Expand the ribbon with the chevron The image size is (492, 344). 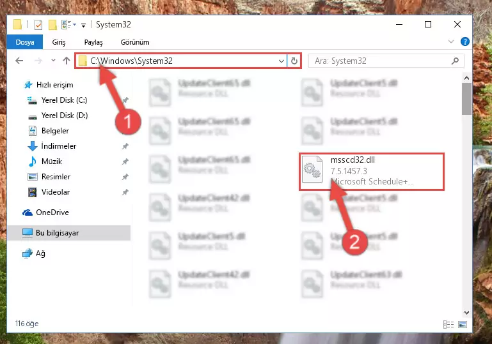pyautogui.click(x=451, y=41)
